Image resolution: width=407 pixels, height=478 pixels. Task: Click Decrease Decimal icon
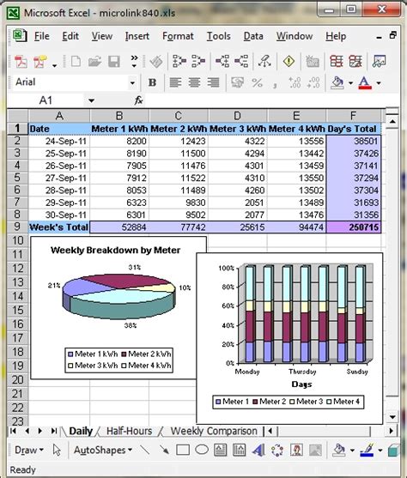coord(313,82)
